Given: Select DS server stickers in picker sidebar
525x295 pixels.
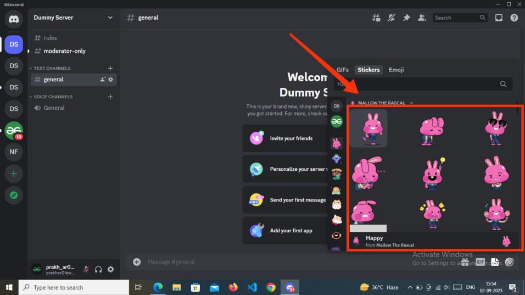Looking at the screenshot, I should pyautogui.click(x=337, y=106).
